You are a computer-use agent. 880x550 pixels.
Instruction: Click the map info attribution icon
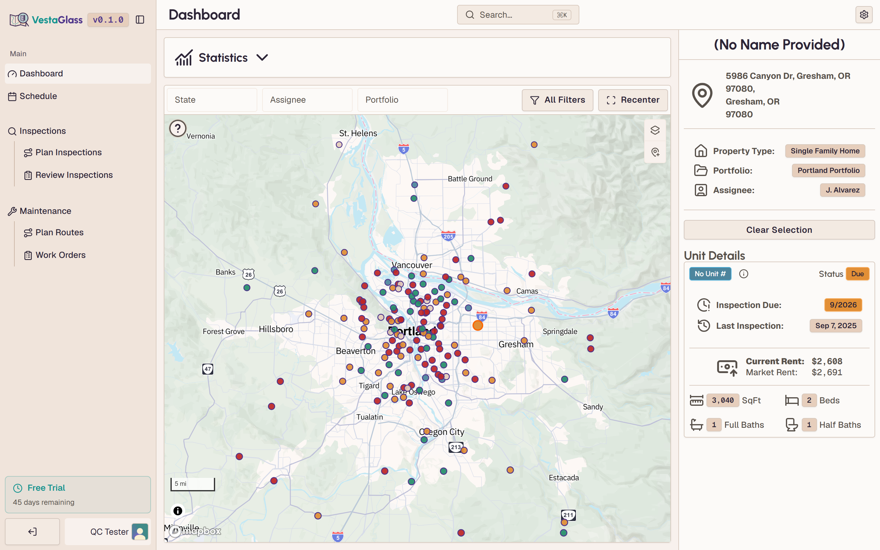pos(178,511)
